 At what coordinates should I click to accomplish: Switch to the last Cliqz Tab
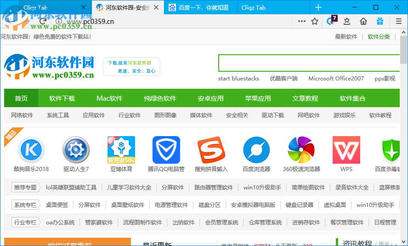pyautogui.click(x=273, y=7)
